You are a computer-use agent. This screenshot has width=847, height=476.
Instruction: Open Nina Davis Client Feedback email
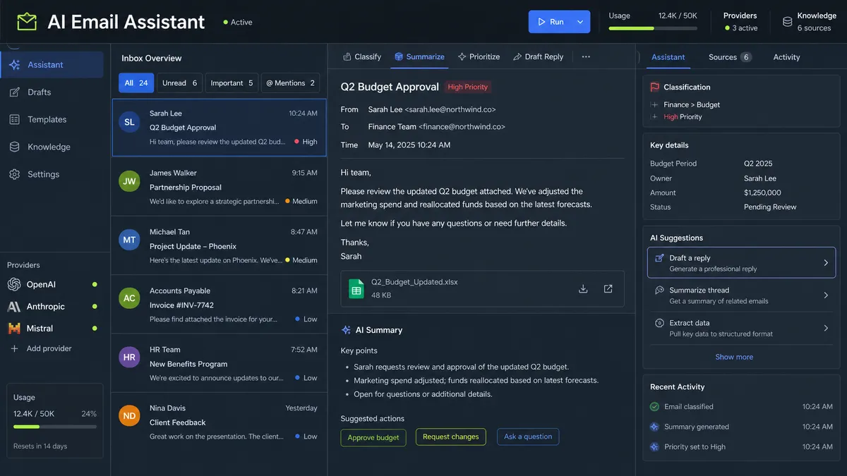pos(219,422)
